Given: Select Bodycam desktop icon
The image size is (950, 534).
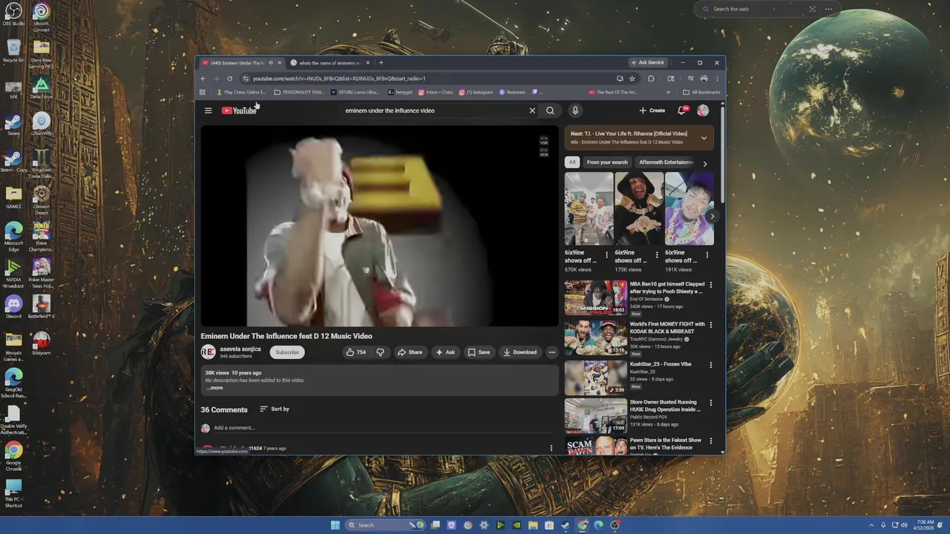Looking at the screenshot, I should click(42, 343).
